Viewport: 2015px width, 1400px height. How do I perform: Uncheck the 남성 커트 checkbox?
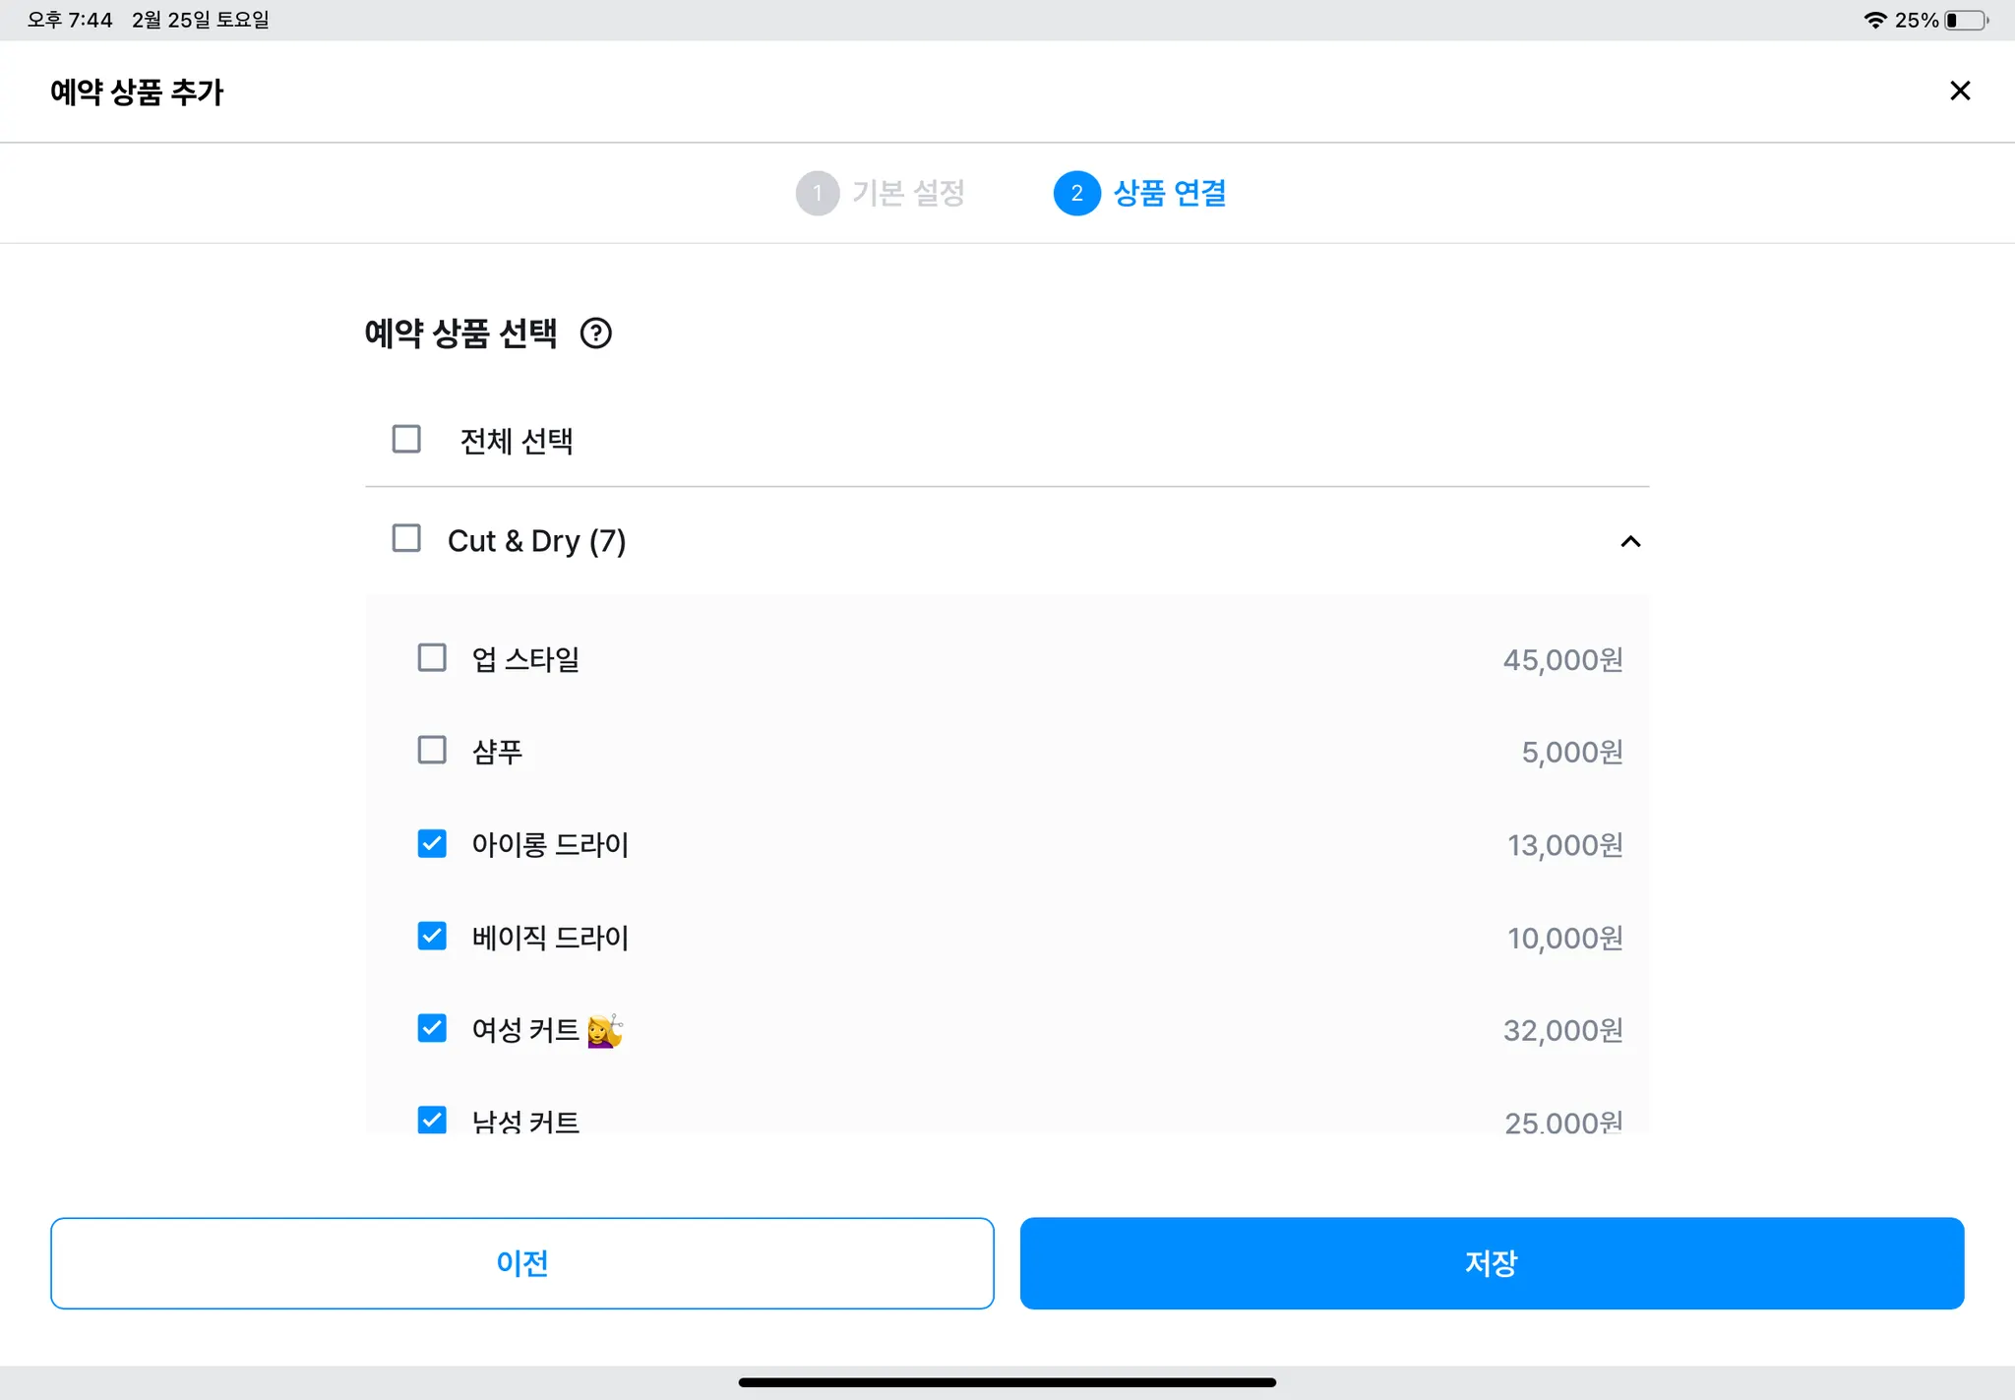(x=432, y=1120)
